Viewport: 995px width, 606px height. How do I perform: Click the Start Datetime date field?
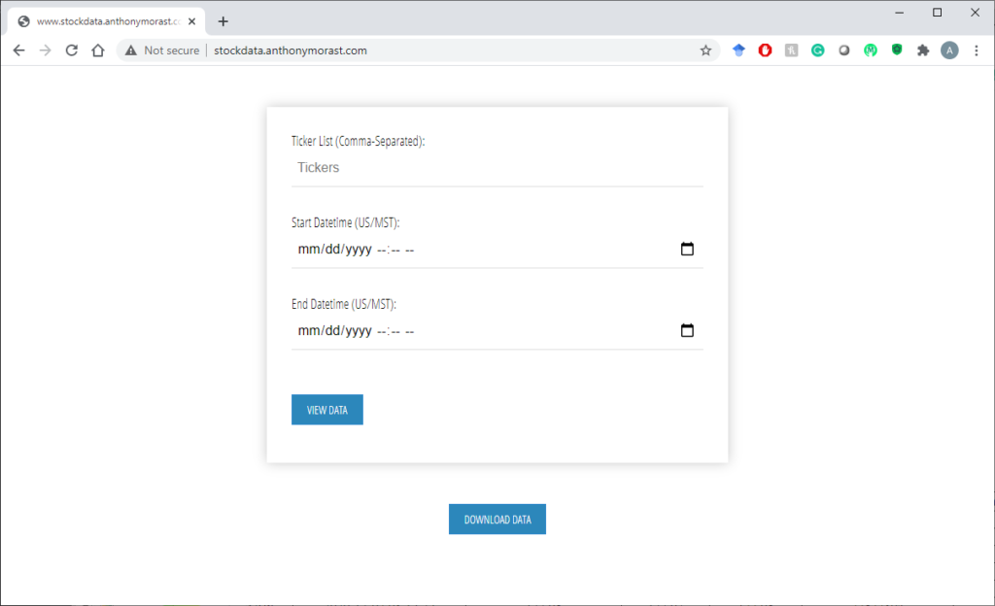pyautogui.click(x=497, y=250)
